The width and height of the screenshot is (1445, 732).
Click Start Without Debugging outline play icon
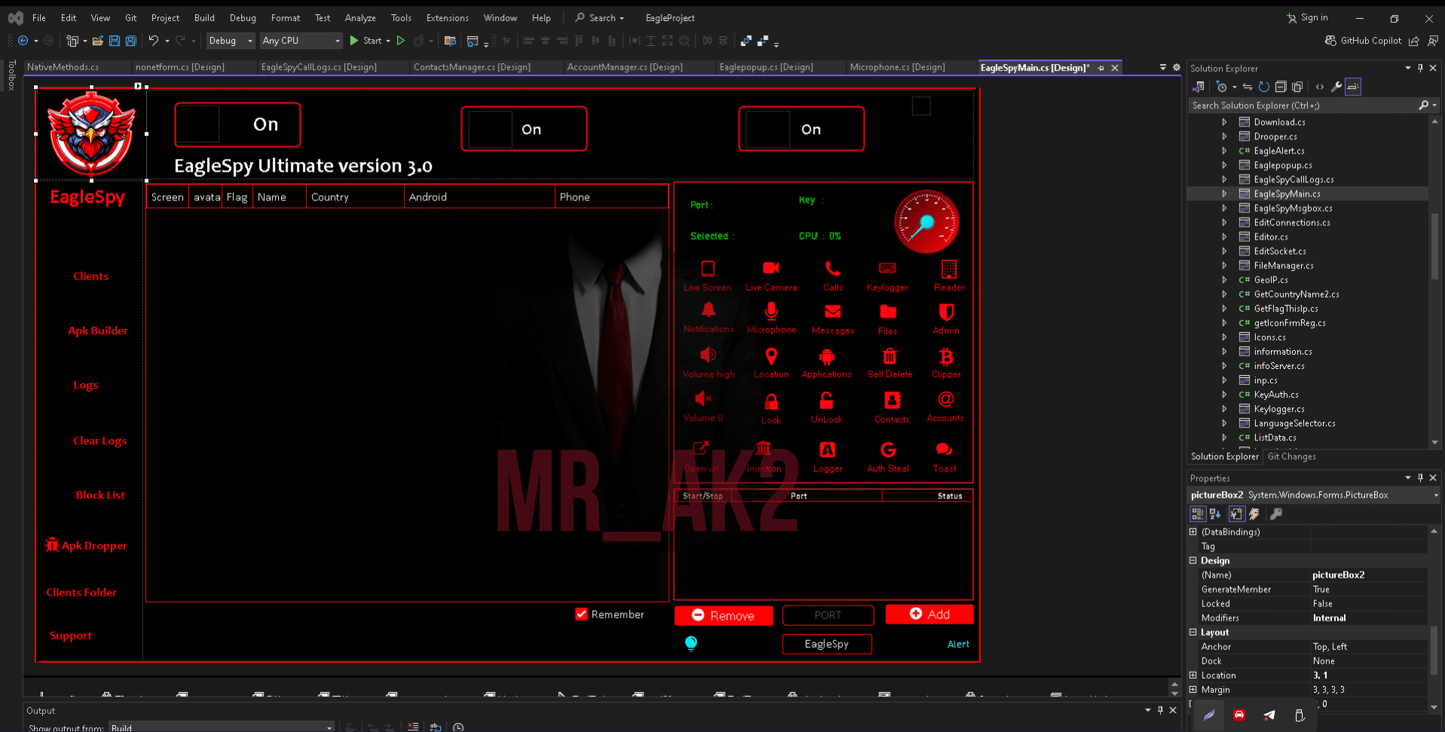click(401, 41)
